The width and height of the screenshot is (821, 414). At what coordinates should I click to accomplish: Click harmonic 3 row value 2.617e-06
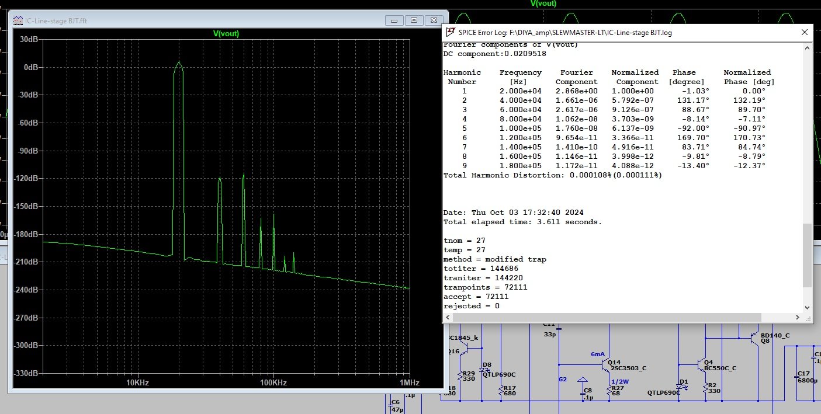click(577, 110)
